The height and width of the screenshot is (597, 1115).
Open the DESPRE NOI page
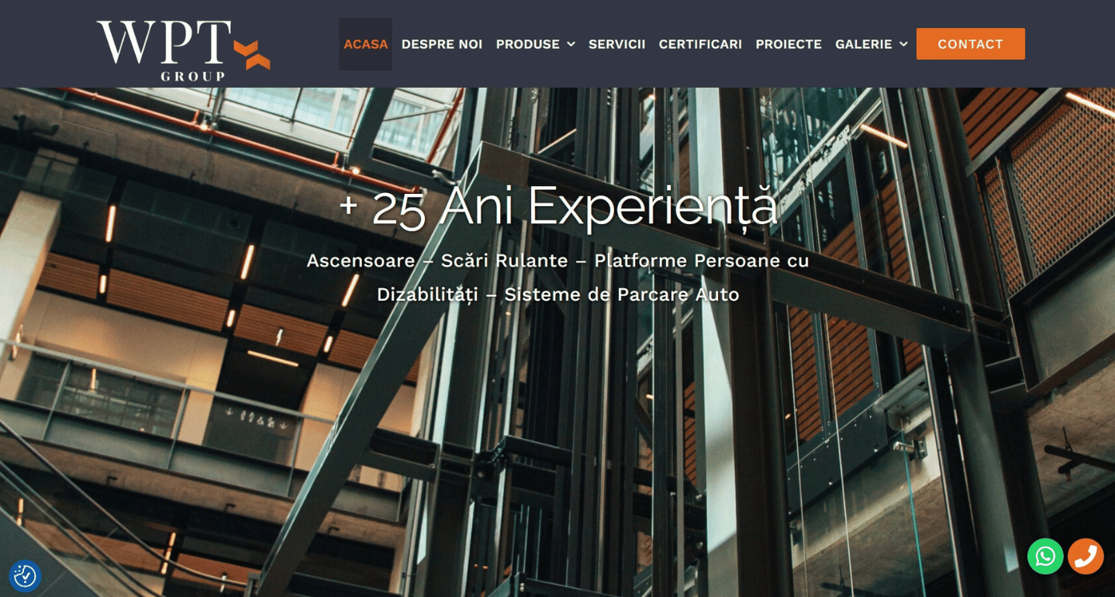click(x=442, y=44)
